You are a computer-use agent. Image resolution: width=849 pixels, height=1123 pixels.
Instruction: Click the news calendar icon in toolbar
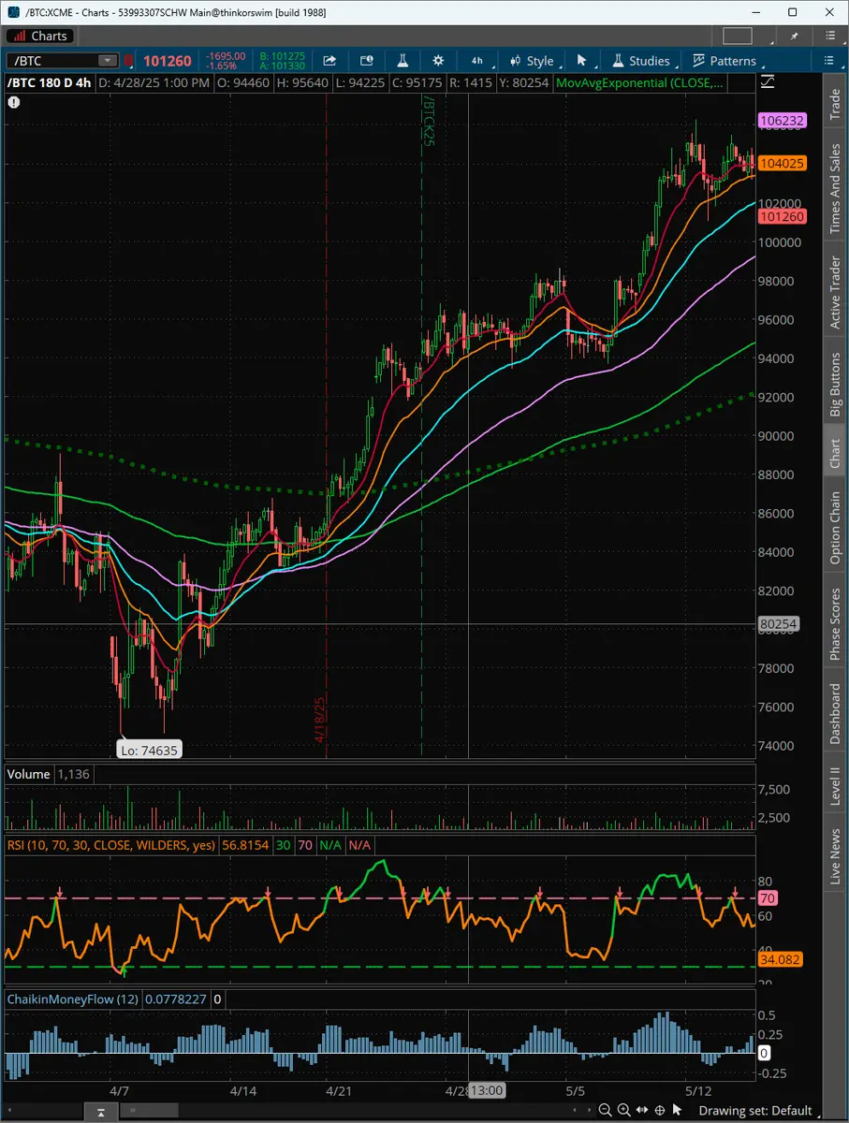[x=366, y=61]
